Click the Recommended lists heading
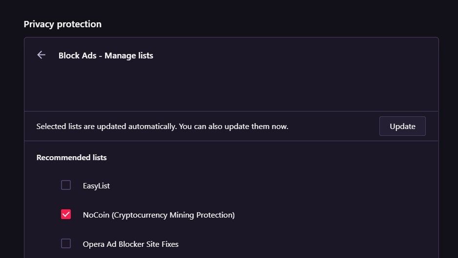 (71, 157)
